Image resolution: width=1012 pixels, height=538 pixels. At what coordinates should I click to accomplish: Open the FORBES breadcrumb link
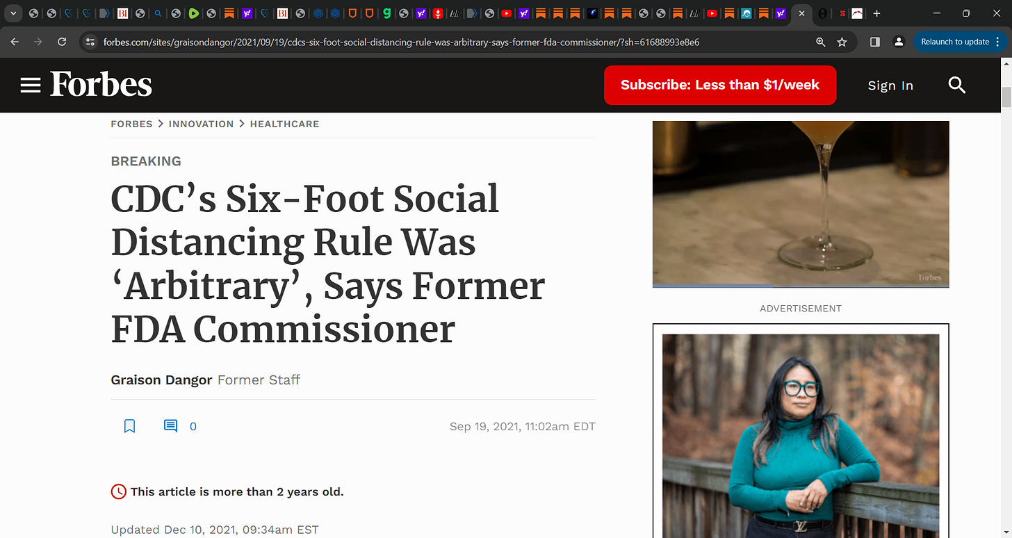pos(131,124)
